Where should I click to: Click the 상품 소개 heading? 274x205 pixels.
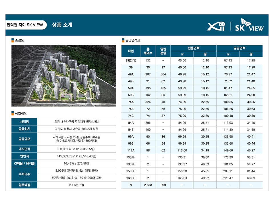coord(62,25)
